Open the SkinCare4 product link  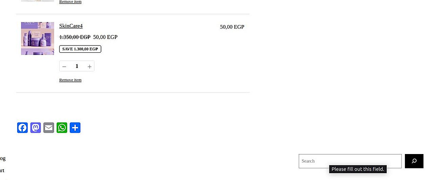71,26
